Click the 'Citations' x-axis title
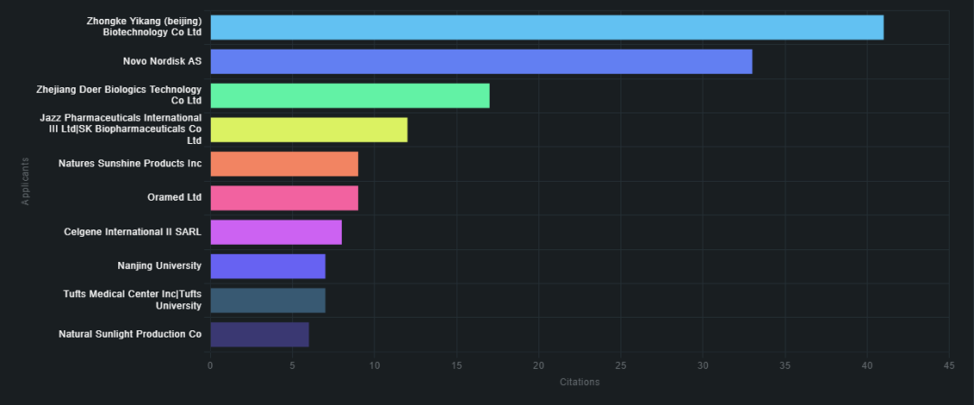The image size is (974, 405). tap(580, 382)
